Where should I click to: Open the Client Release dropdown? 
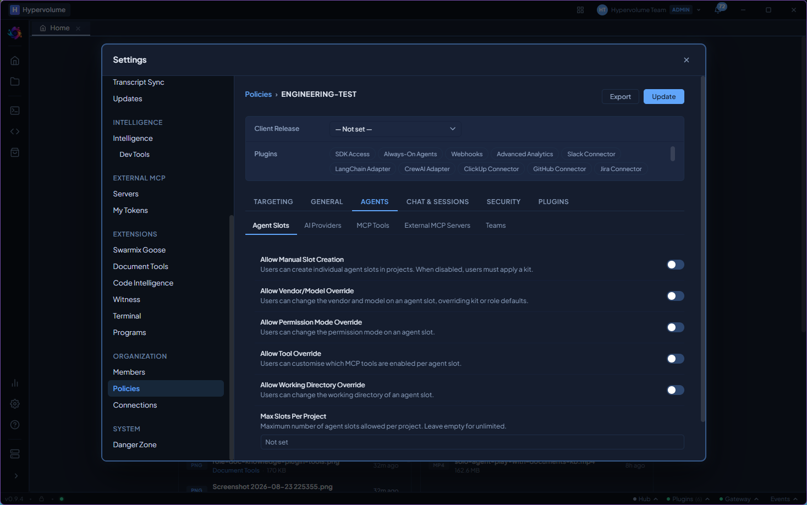point(395,129)
